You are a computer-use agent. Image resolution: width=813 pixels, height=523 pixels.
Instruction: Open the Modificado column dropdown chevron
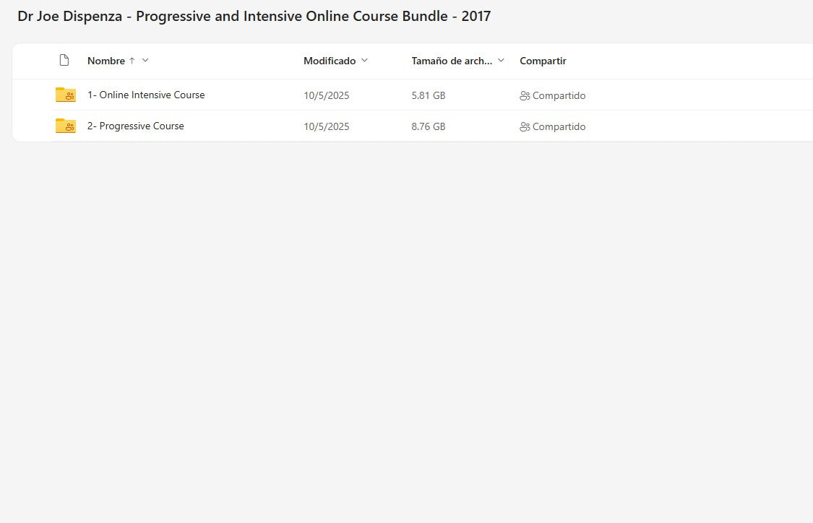pyautogui.click(x=364, y=61)
